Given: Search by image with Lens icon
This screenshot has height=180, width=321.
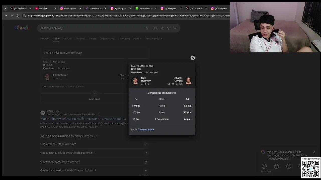Looking at the screenshot, I should [169, 28].
